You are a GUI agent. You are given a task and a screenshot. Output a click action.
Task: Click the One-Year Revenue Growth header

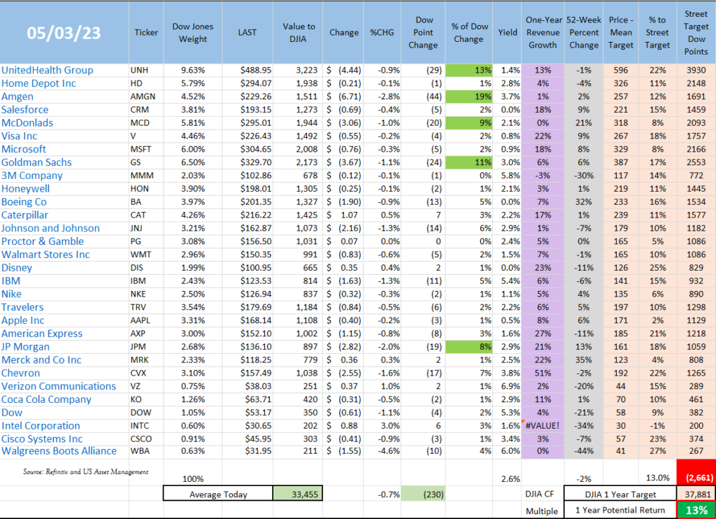pos(543,32)
